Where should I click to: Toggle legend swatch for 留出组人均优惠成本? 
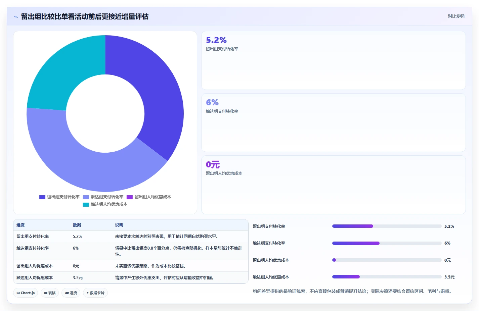click(x=130, y=197)
